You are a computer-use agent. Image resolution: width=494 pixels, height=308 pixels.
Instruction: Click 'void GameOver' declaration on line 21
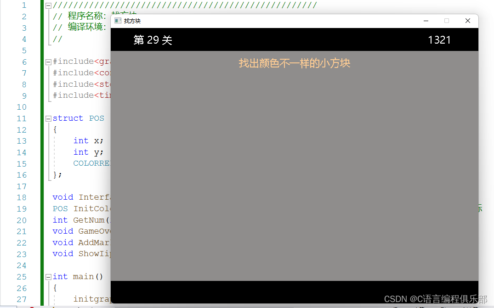pyautogui.click(x=82, y=231)
